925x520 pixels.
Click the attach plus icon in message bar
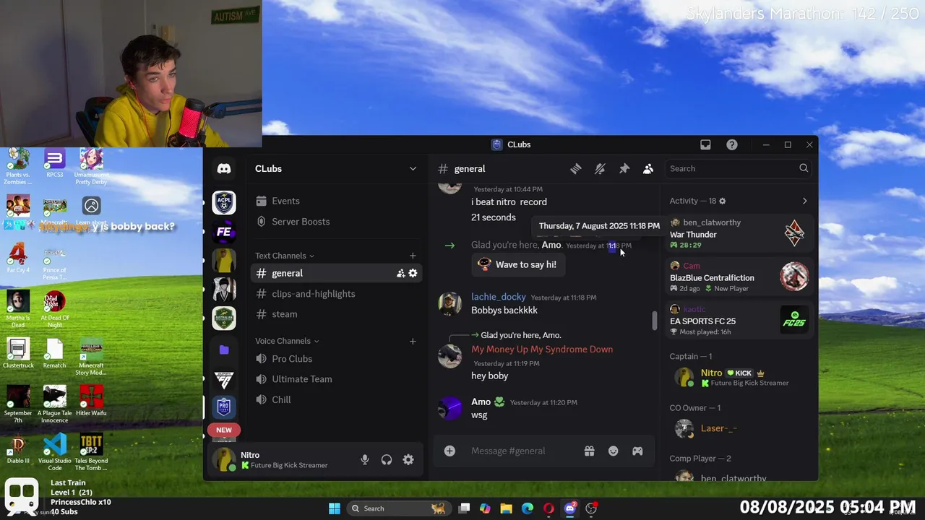[x=449, y=451]
